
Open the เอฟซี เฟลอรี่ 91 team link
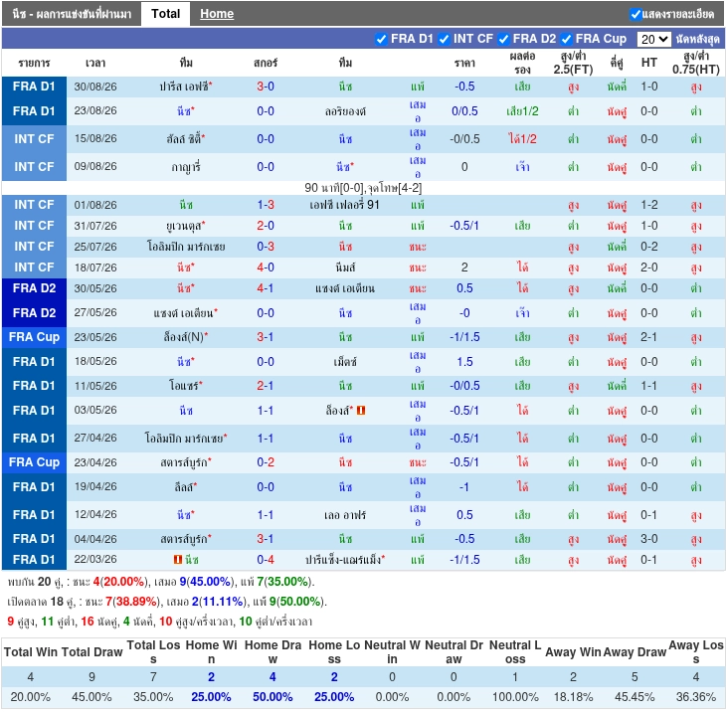coord(344,205)
